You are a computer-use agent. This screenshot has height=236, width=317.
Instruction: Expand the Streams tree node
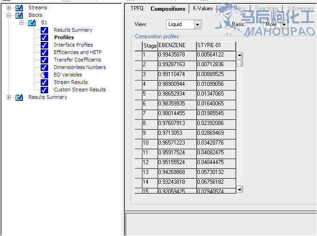tap(8, 7)
